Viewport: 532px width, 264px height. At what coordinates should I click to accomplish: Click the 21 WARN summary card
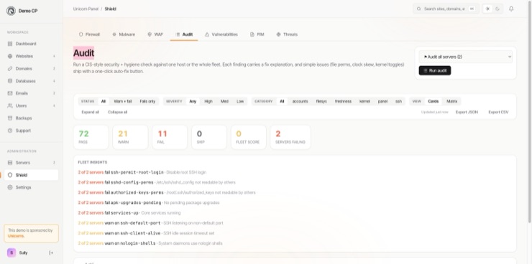click(x=130, y=137)
